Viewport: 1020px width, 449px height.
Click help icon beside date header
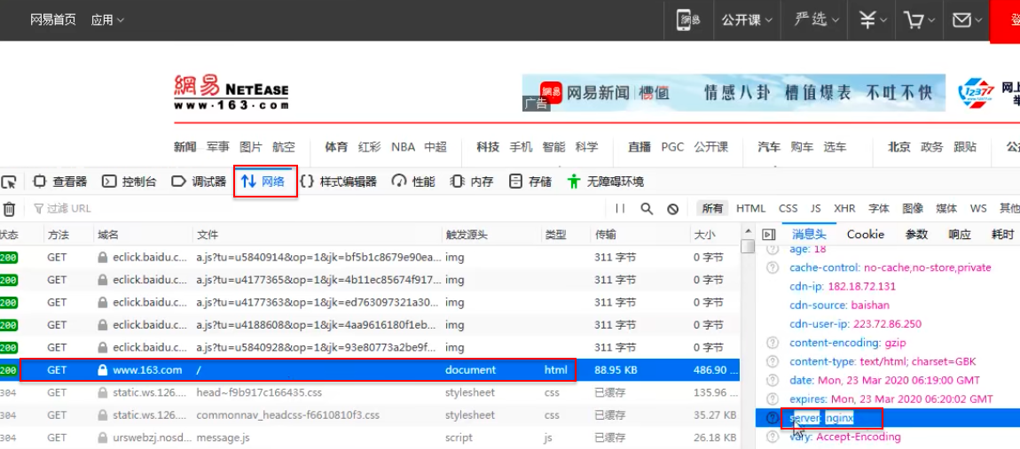(x=773, y=380)
